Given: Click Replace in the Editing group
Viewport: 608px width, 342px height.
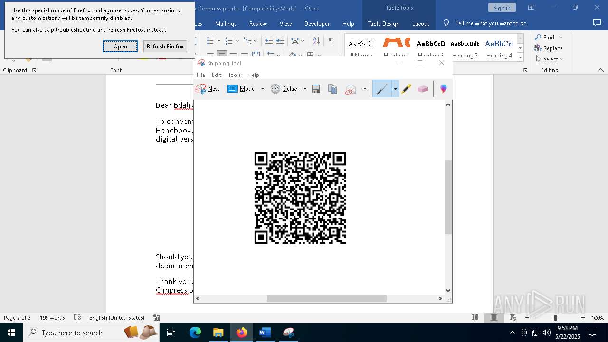Looking at the screenshot, I should pyautogui.click(x=549, y=48).
